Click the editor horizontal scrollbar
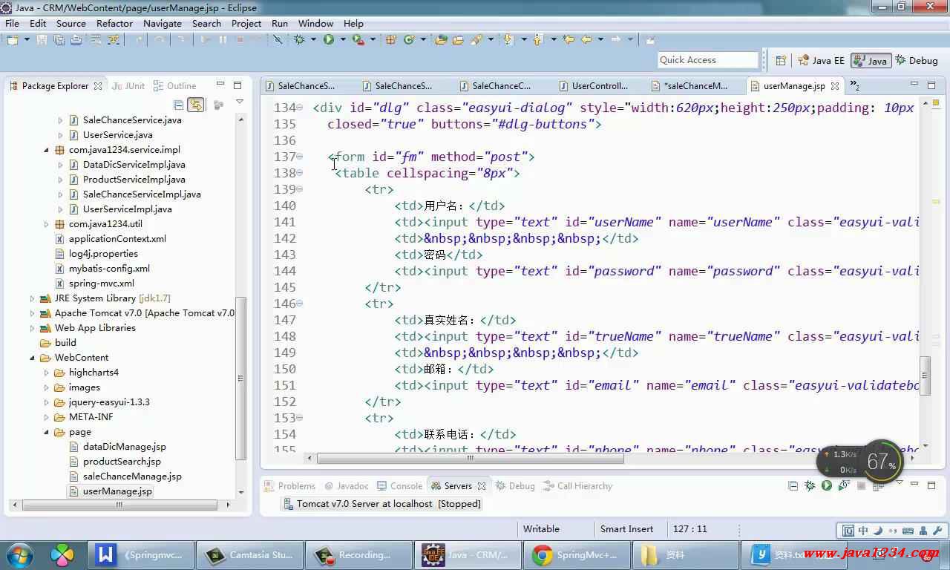Screen dimensions: 950x570 [471, 458]
